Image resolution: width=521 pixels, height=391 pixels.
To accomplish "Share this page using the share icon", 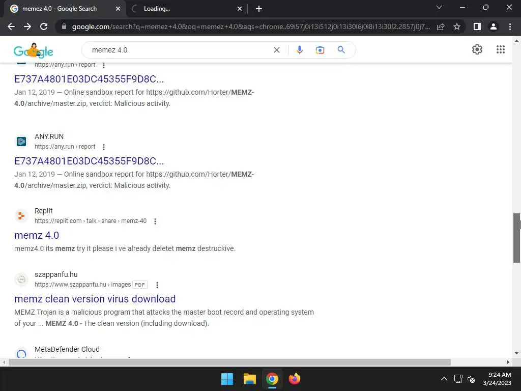I will pos(441,26).
